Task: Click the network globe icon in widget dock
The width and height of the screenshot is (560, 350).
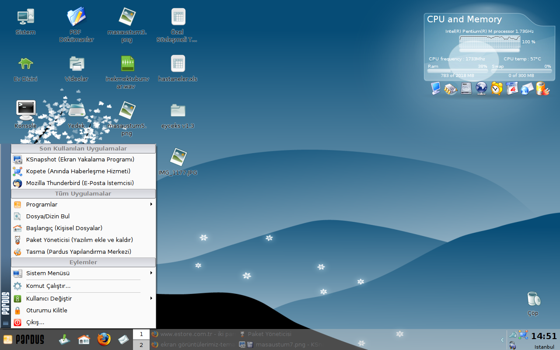Action: click(x=481, y=88)
